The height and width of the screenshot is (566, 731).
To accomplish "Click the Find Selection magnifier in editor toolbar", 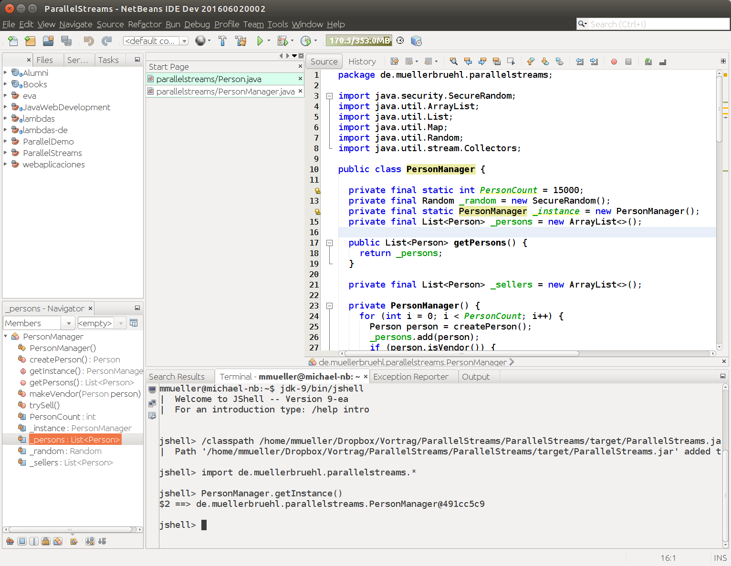I will (453, 62).
